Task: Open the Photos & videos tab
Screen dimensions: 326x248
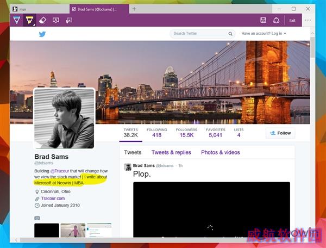Action: tap(221, 152)
